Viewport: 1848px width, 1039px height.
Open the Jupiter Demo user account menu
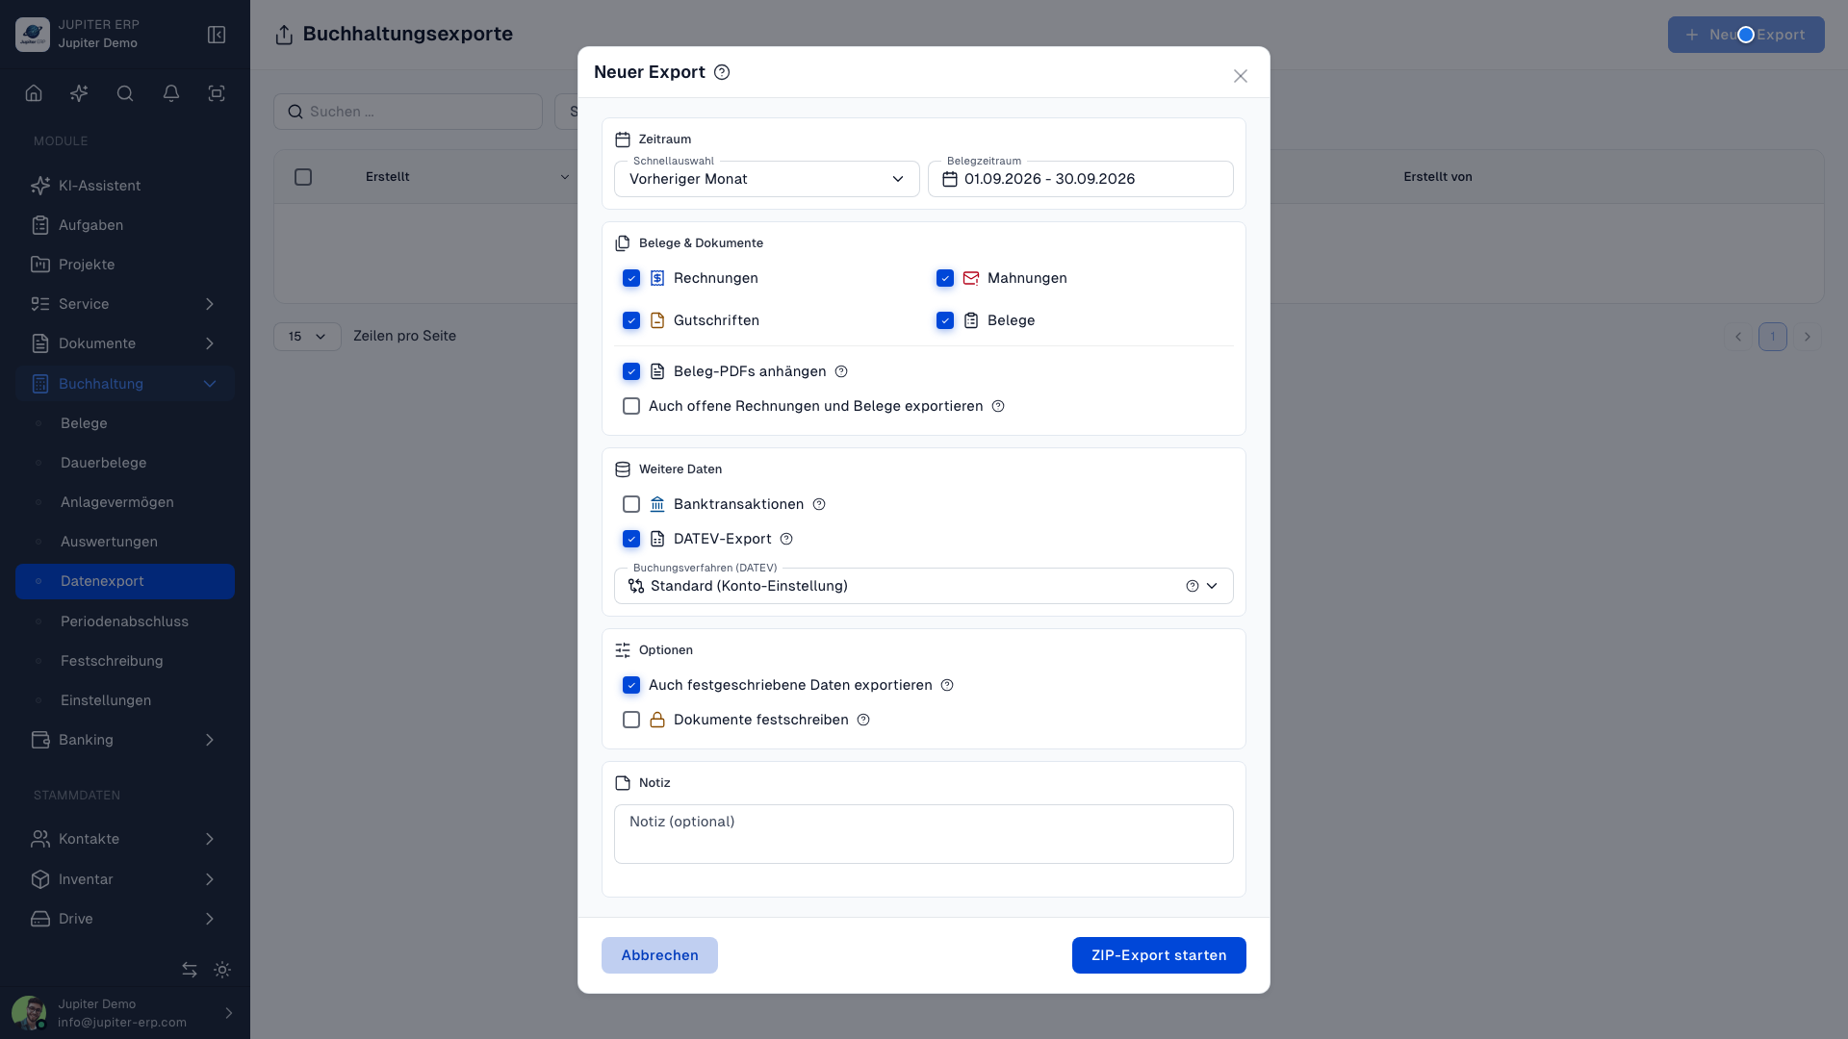pyautogui.click(x=125, y=1013)
